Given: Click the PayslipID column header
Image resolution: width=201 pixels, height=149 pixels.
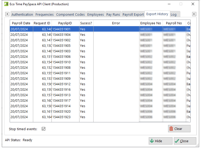Looking at the screenshot, I should click(x=65, y=23).
